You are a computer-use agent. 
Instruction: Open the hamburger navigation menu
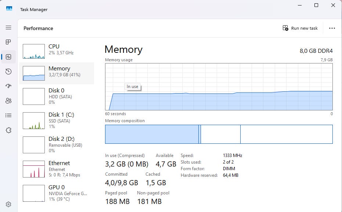8,28
